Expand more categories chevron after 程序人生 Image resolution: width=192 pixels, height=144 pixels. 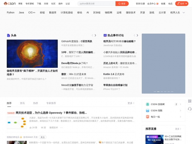tap(184, 12)
